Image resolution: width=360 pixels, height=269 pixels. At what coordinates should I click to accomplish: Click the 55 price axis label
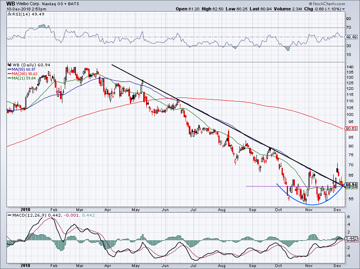coord(351,199)
